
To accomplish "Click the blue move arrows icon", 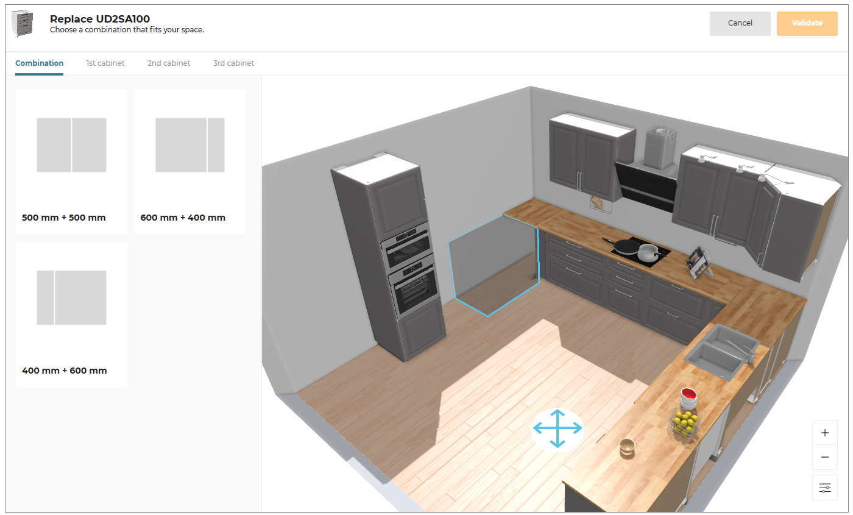I will click(x=557, y=429).
